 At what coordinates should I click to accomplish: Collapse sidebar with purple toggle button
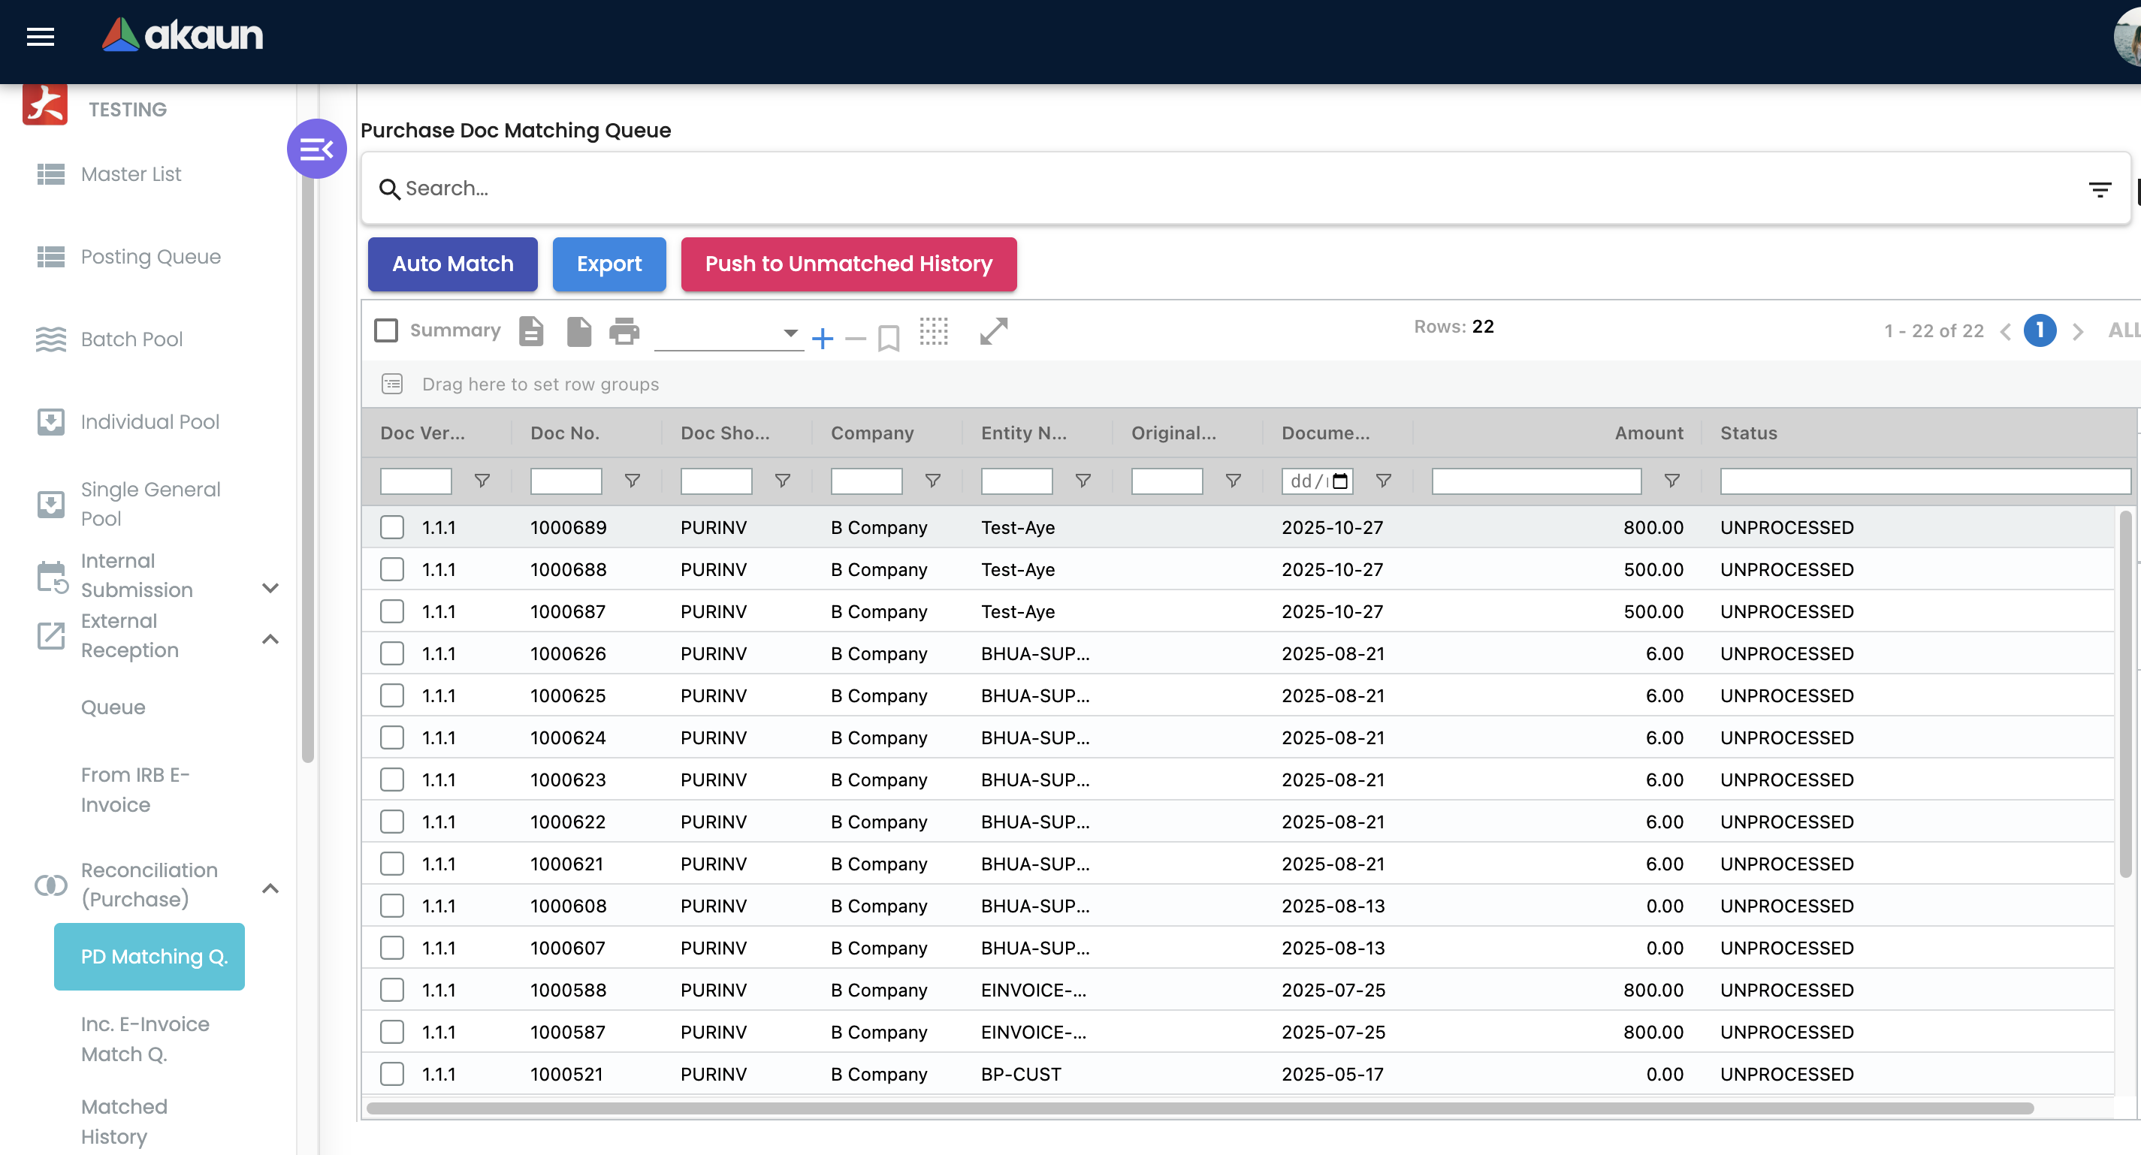pos(317,149)
